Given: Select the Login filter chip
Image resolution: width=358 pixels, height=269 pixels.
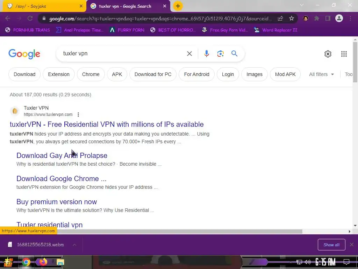Looking at the screenshot, I should point(228,74).
